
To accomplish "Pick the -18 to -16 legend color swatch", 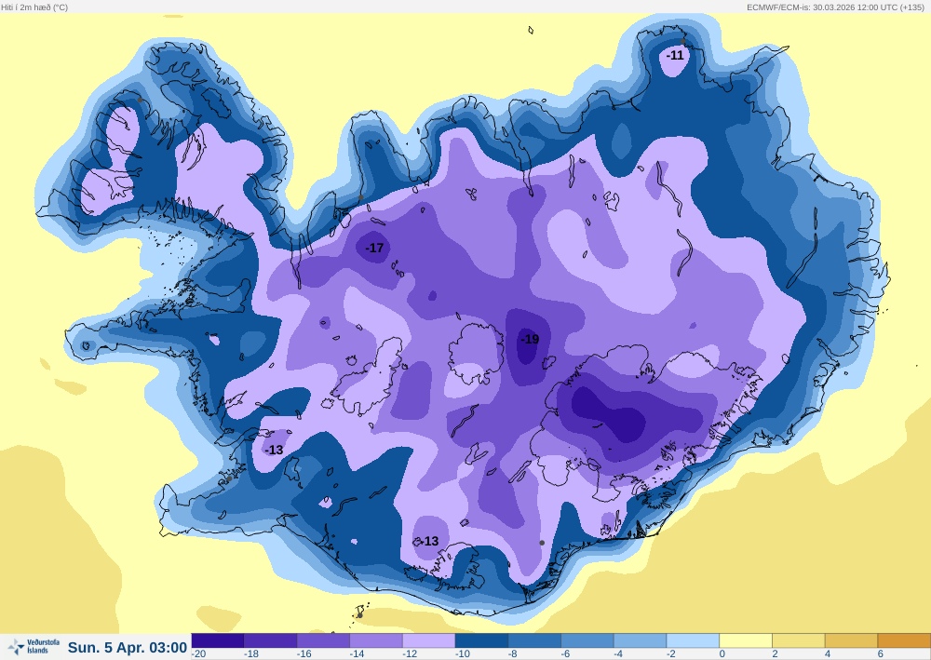I will [270, 641].
